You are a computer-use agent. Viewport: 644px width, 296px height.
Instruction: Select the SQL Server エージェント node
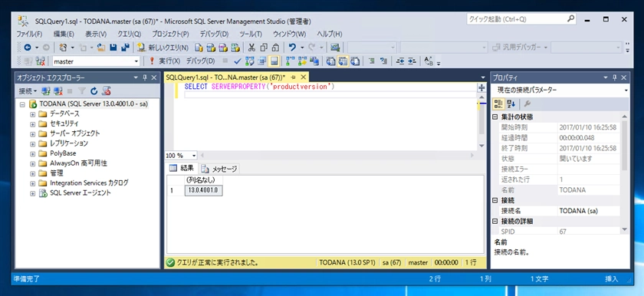click(80, 192)
